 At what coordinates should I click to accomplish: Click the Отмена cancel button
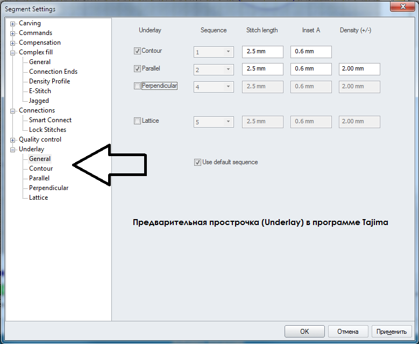pyautogui.click(x=348, y=332)
